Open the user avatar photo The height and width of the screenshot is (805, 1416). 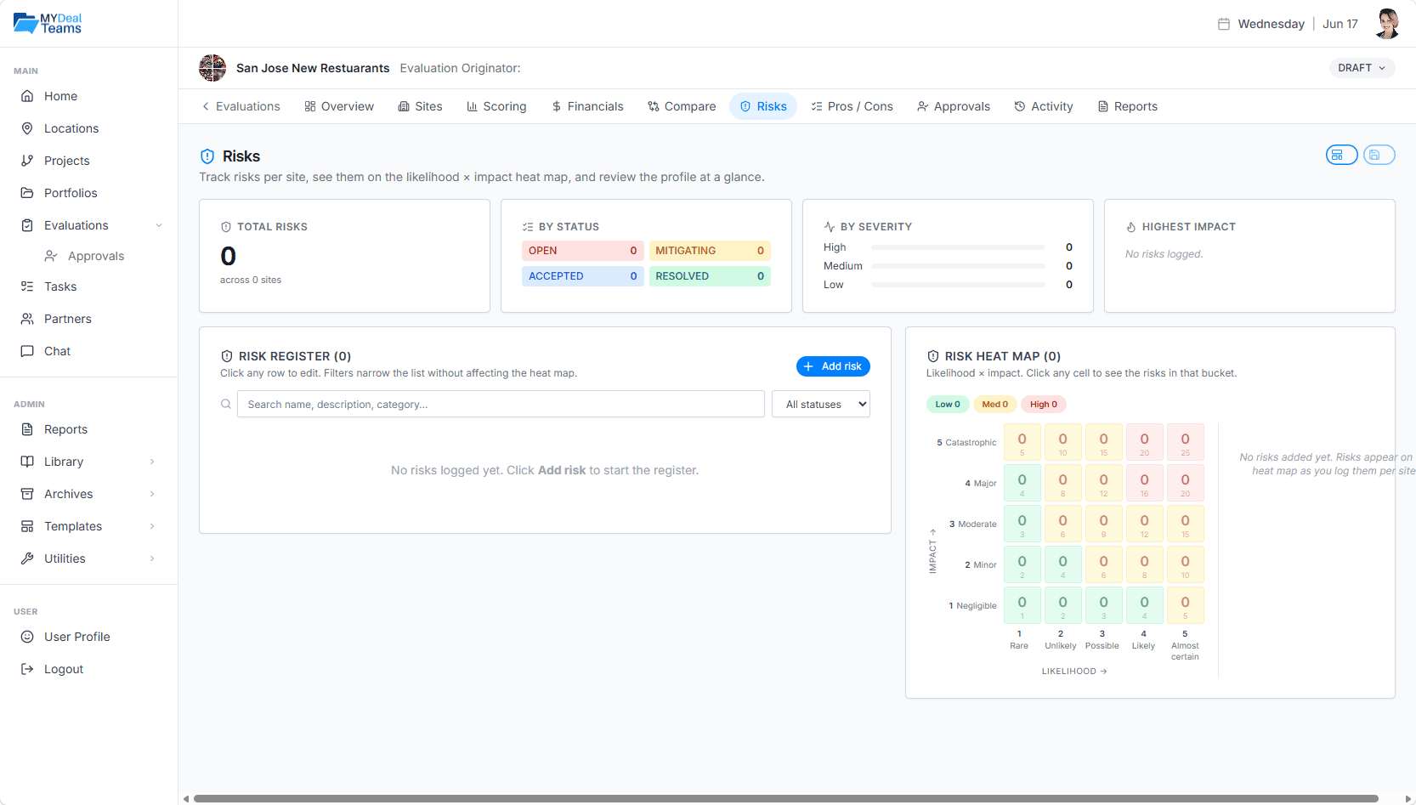tap(1387, 24)
